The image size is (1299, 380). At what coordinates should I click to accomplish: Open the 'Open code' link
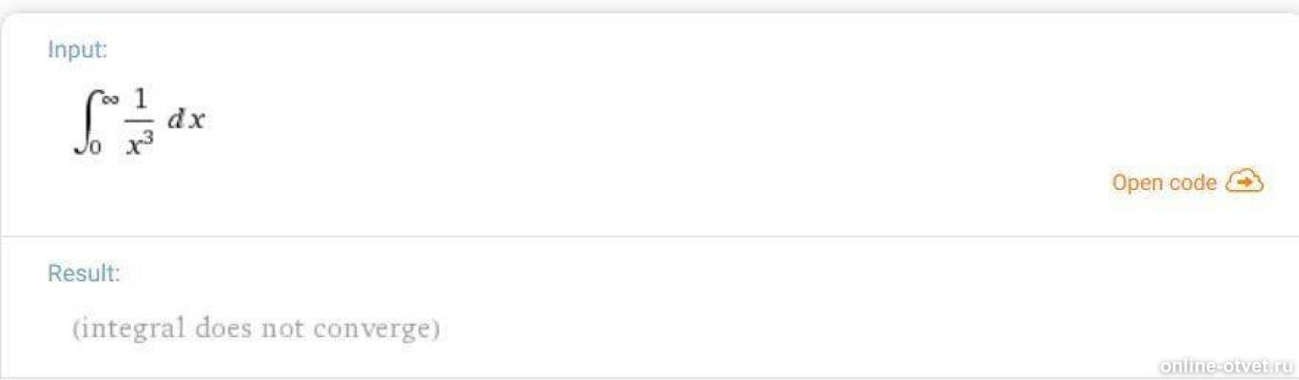pyautogui.click(x=1164, y=182)
